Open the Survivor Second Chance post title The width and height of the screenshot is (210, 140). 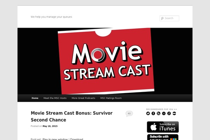tap(72, 117)
